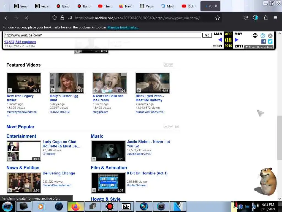This screenshot has height=212, width=282.
Task: Go to previous capture with left arrow
Action: pyautogui.click(x=220, y=40)
